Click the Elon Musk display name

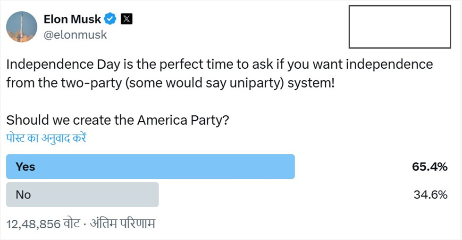tap(72, 19)
